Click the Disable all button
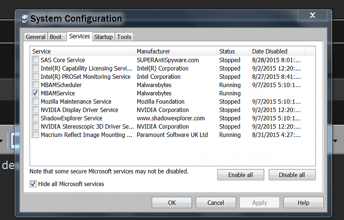The height and width of the screenshot is (220, 344). click(x=292, y=175)
